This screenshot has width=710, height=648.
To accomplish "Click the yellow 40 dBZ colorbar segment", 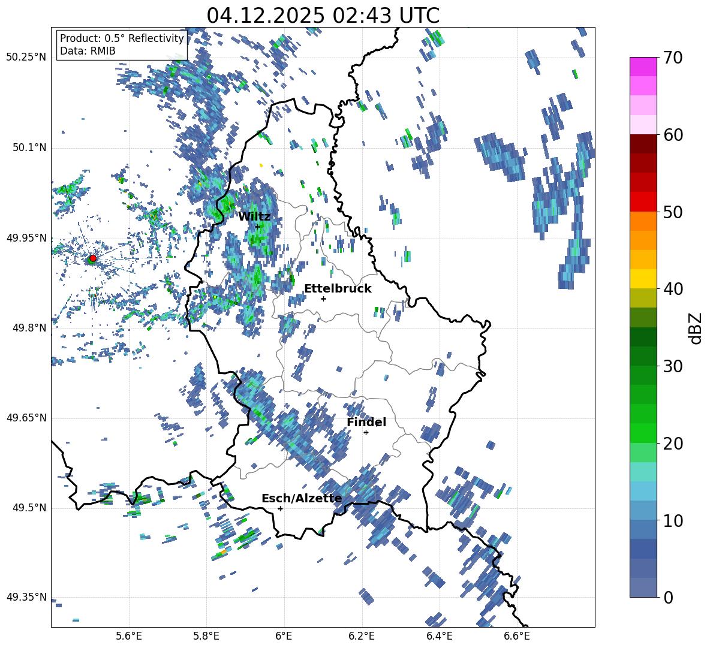I will pos(643,279).
